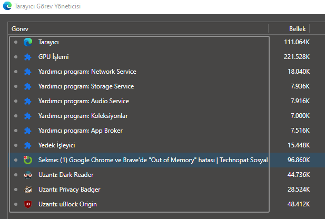325x219 pixels.
Task: Click the Dark Reader extension icon
Action: click(x=28, y=175)
